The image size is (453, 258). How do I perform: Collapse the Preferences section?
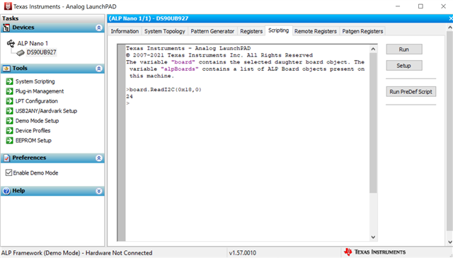click(99, 158)
